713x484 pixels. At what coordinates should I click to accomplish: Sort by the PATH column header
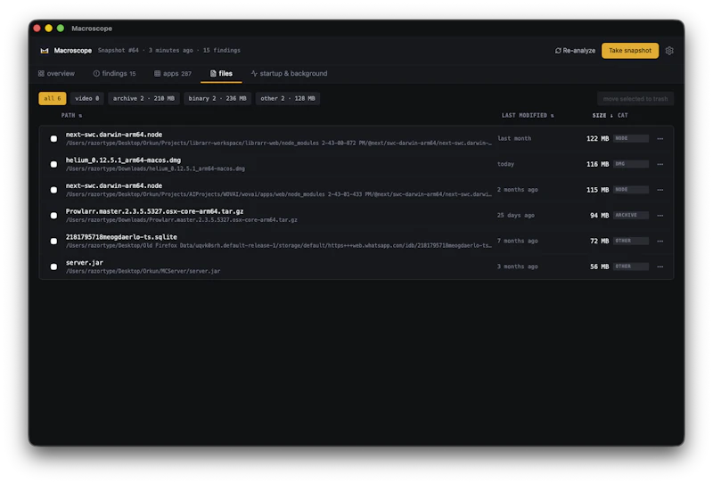point(71,116)
